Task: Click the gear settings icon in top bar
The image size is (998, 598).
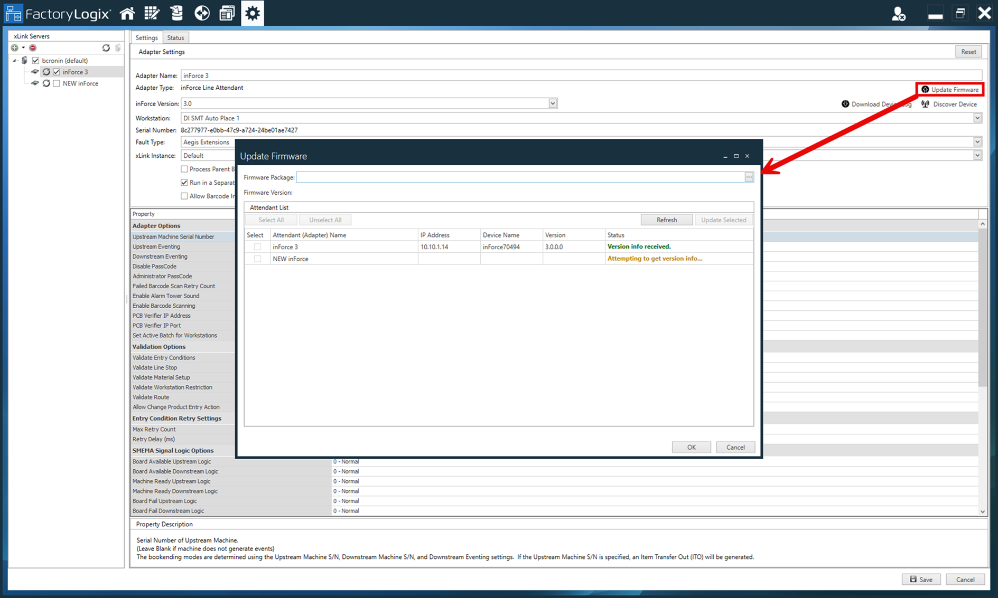Action: [x=253, y=13]
